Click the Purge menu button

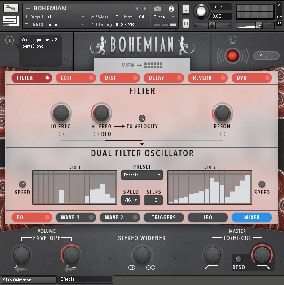coord(164,17)
